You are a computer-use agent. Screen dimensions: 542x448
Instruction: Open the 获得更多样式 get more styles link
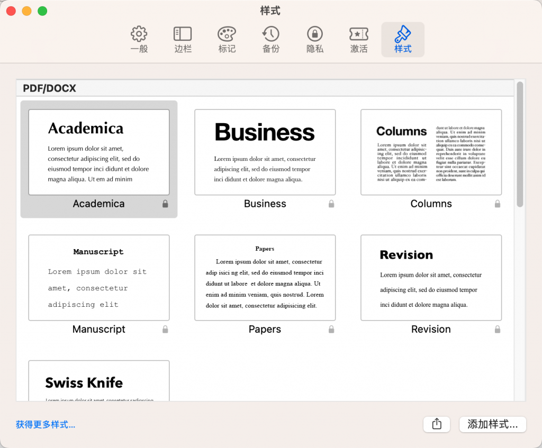pos(45,424)
